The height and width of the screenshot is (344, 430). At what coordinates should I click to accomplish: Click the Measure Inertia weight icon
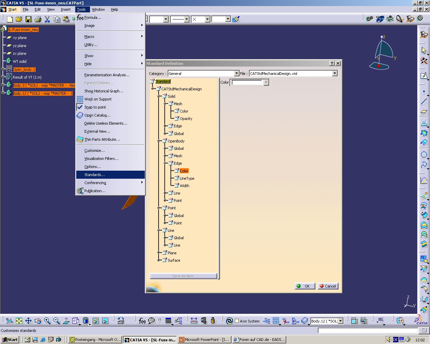213,321
